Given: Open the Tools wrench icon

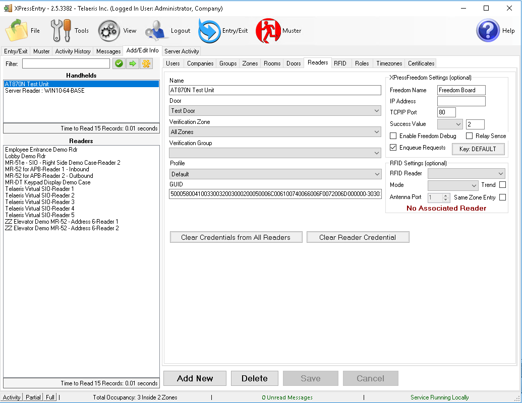Looking at the screenshot, I should click(x=61, y=31).
